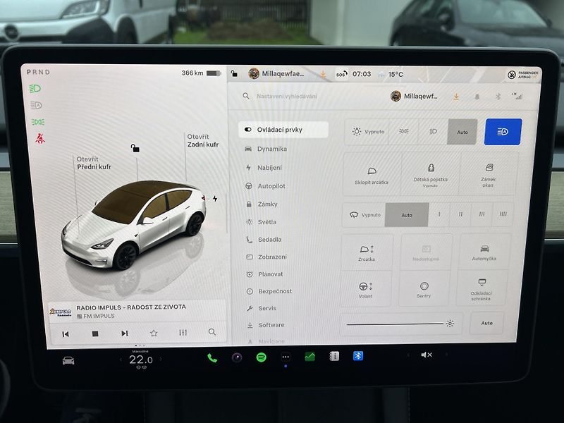This screenshot has width=564, height=423.
Task: Tap the passenger airbag indicator
Action: (x=522, y=75)
